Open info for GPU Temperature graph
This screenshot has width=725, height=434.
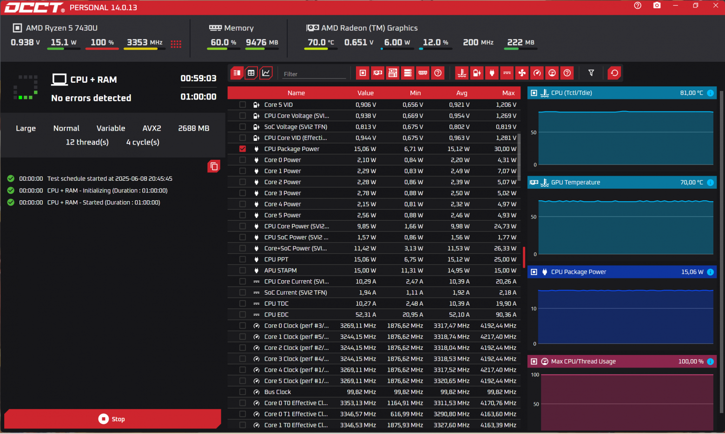click(710, 183)
